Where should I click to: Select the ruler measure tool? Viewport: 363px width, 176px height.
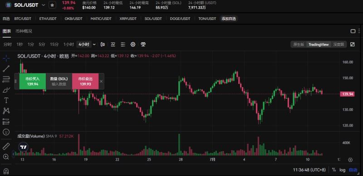[x=6, y=146]
